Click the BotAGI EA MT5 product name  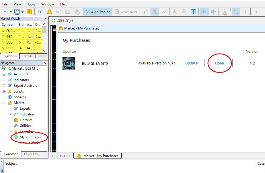click(95, 64)
